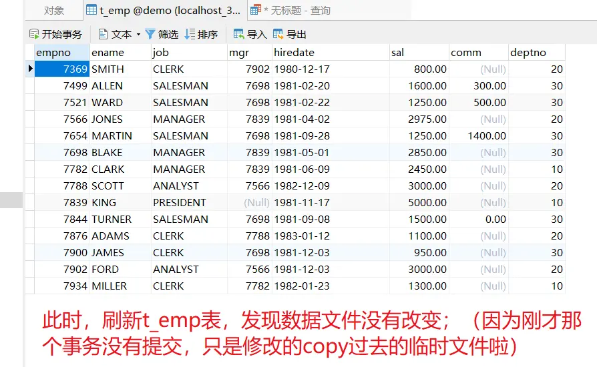Click the Begin Transaction (开始事务) icon
Viewport: 597px width, 367px height.
[x=34, y=34]
